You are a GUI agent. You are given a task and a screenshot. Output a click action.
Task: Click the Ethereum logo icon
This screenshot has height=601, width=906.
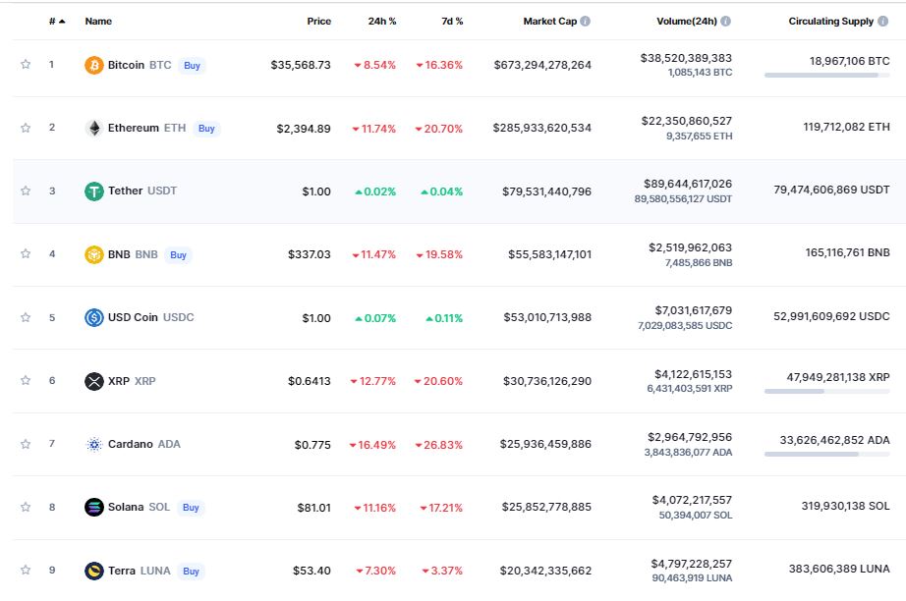pyautogui.click(x=94, y=129)
